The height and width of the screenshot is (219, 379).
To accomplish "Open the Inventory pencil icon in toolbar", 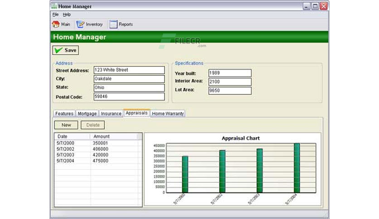I will click(80, 24).
